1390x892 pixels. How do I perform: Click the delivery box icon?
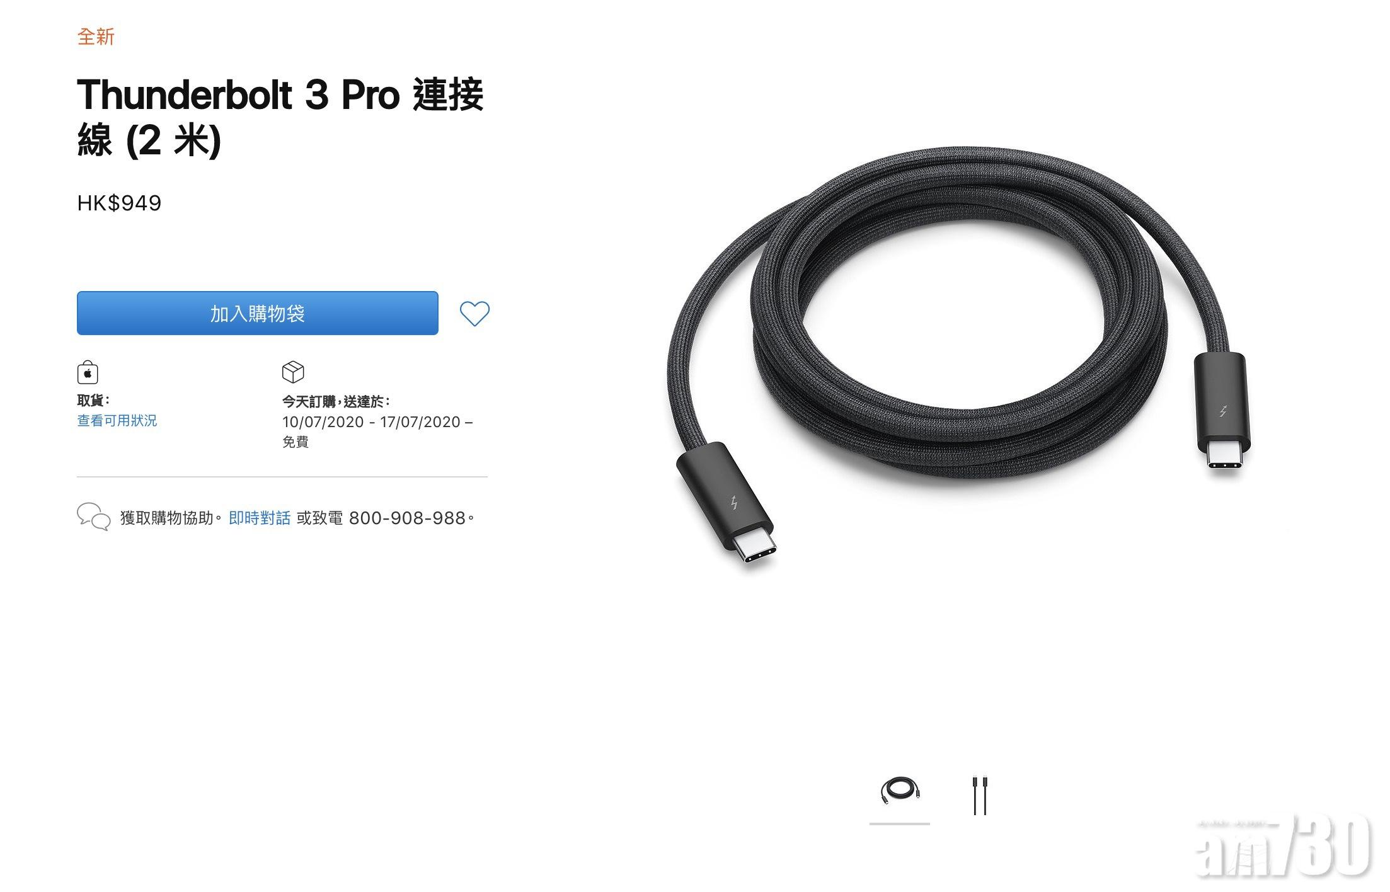[x=293, y=372]
